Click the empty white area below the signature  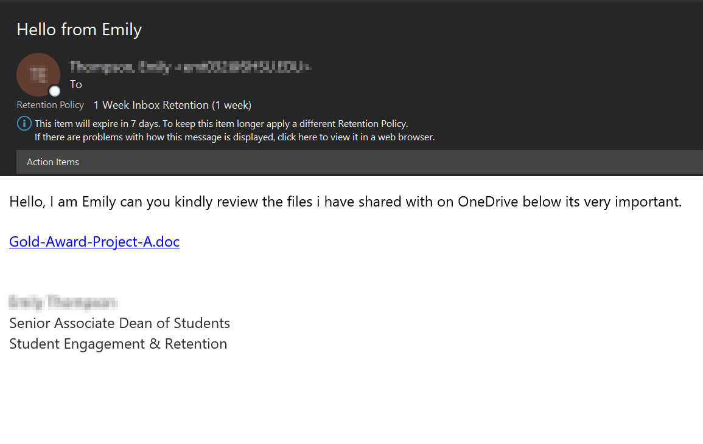point(351,401)
